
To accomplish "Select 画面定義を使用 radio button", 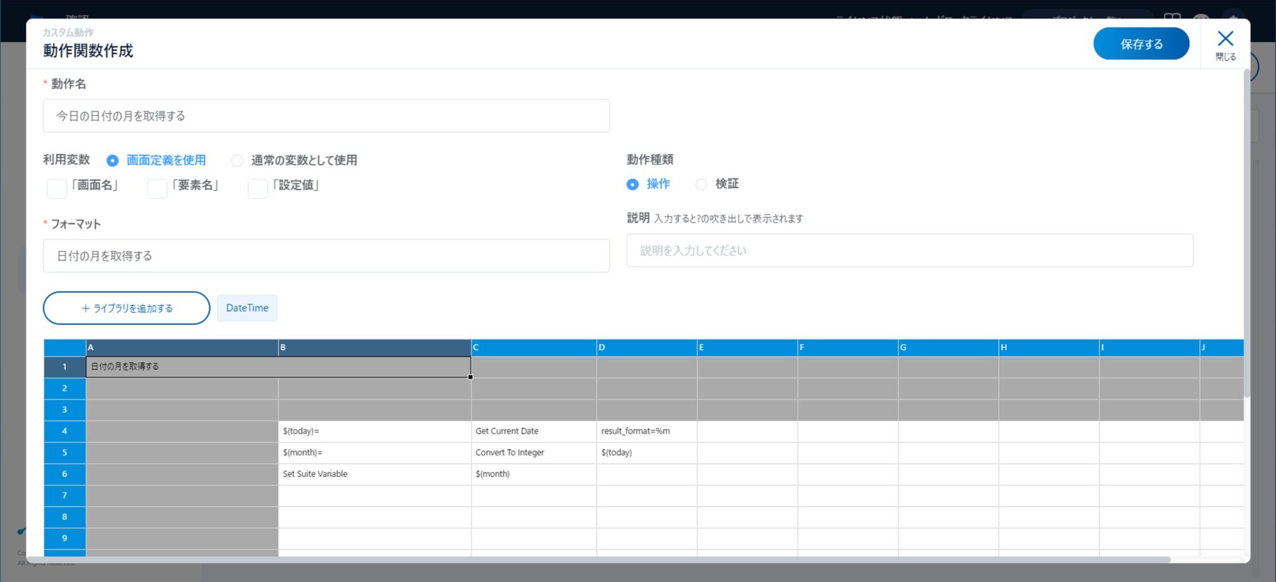I will [112, 161].
